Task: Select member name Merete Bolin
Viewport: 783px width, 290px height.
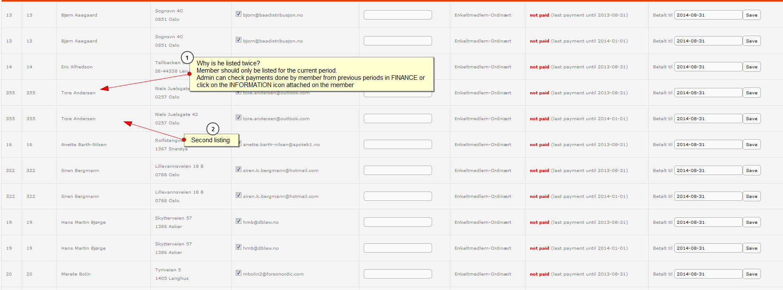Action: [x=76, y=274]
